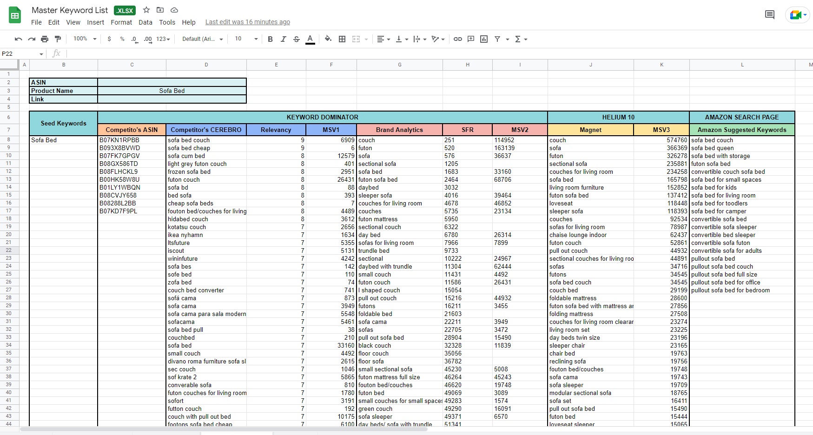Open the text color picker

click(x=310, y=39)
